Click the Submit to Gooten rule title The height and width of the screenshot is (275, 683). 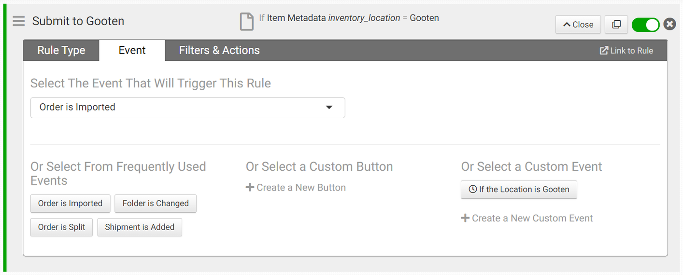(78, 21)
